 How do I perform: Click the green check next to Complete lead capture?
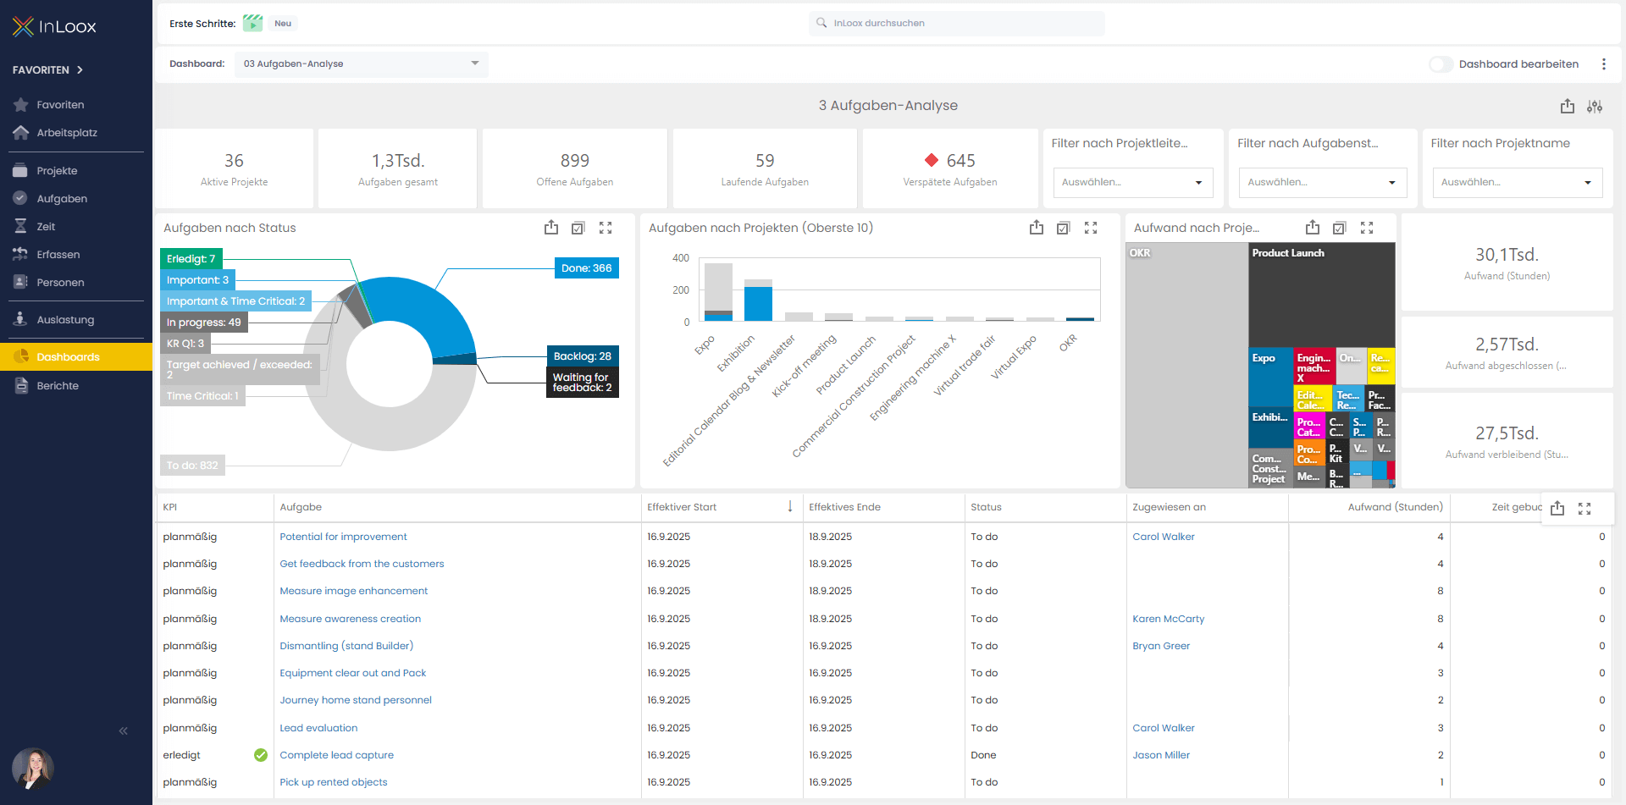260,755
